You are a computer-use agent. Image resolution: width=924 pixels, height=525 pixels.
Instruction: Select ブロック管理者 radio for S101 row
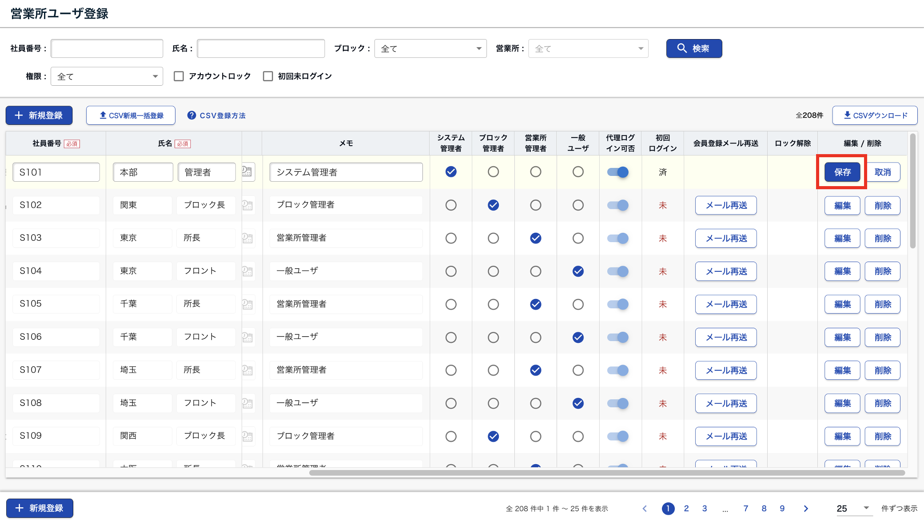[x=493, y=172]
